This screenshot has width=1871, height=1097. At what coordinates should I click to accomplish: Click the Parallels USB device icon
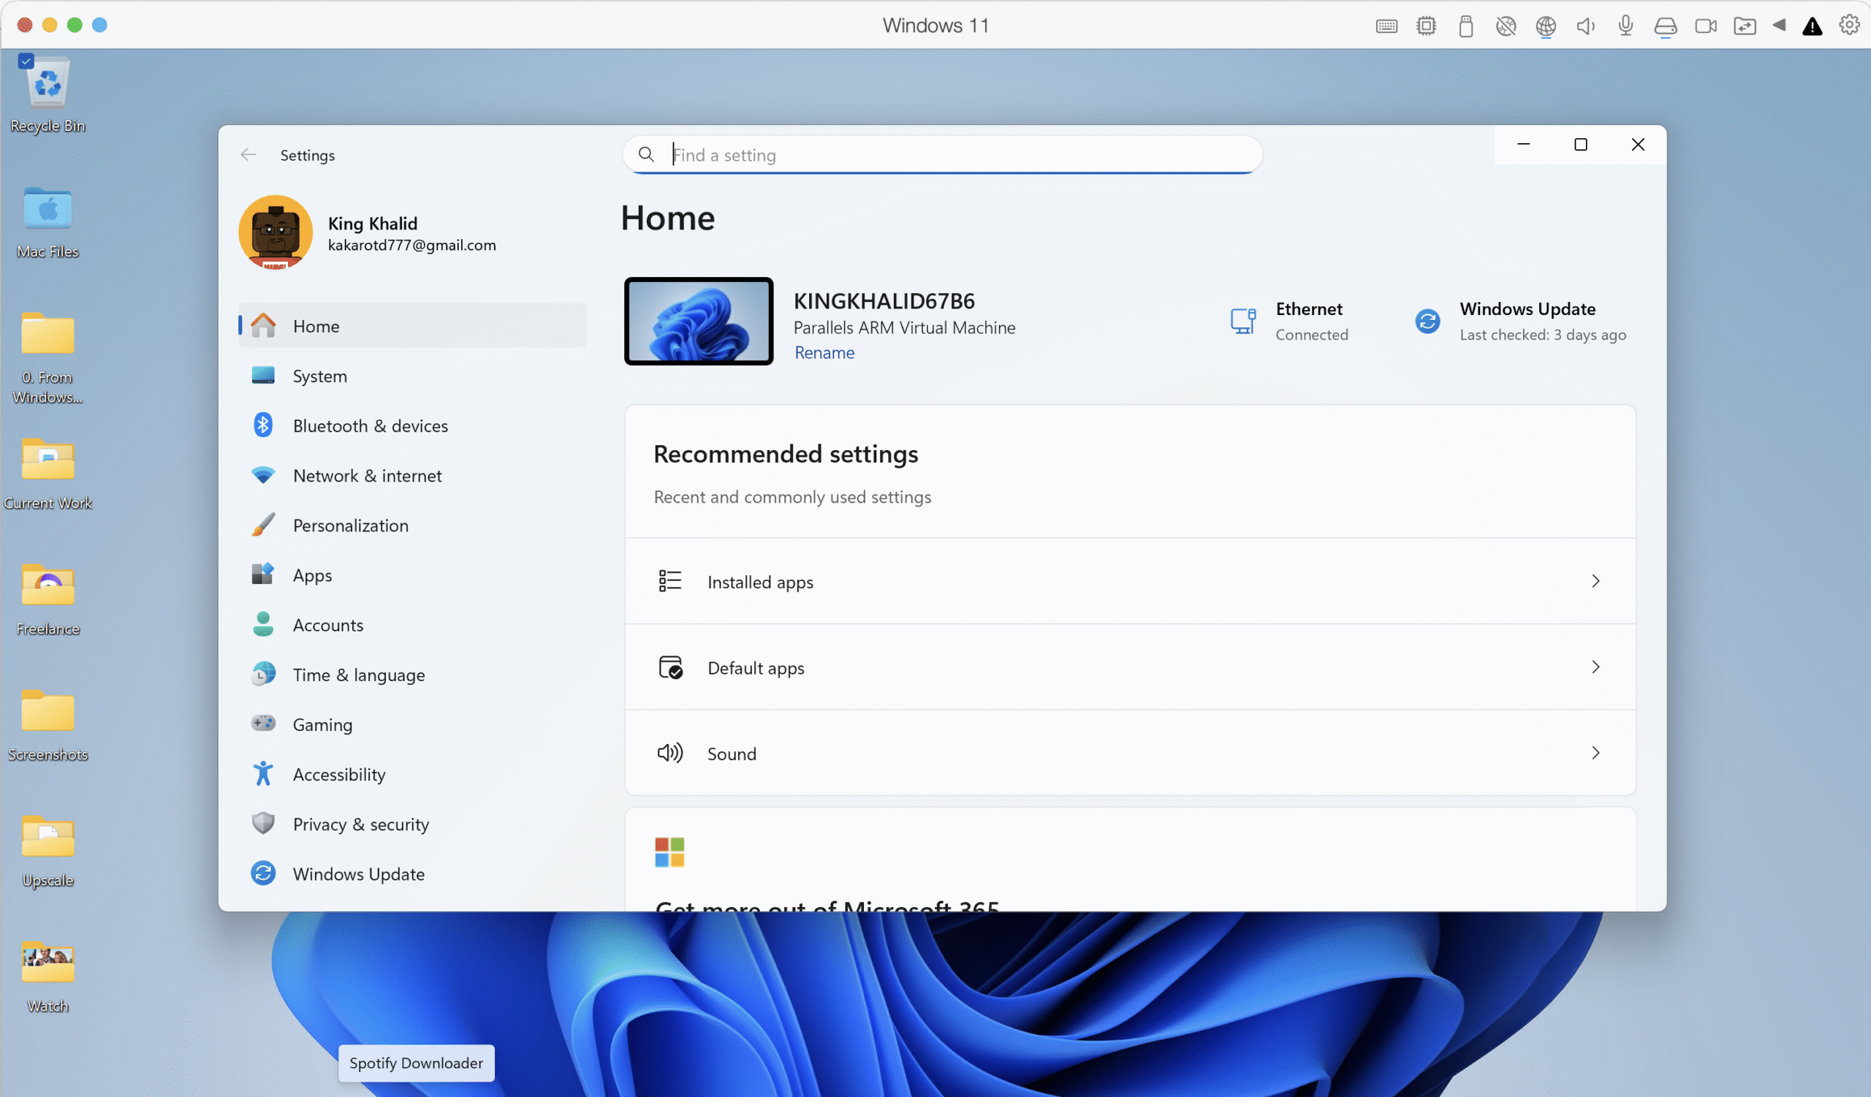pos(1465,26)
